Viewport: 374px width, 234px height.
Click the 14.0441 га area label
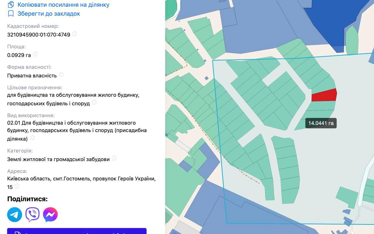(x=321, y=123)
